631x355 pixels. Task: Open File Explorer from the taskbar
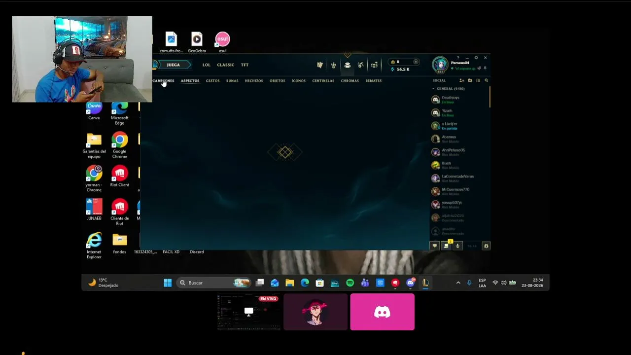(290, 283)
